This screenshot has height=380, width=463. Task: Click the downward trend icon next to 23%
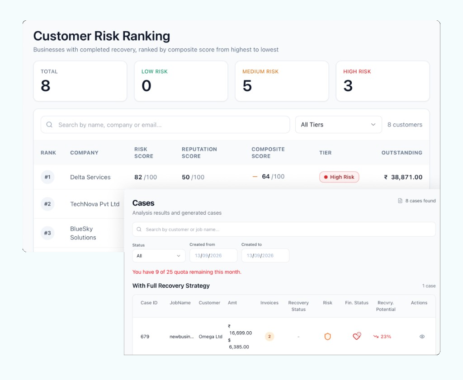(376, 336)
